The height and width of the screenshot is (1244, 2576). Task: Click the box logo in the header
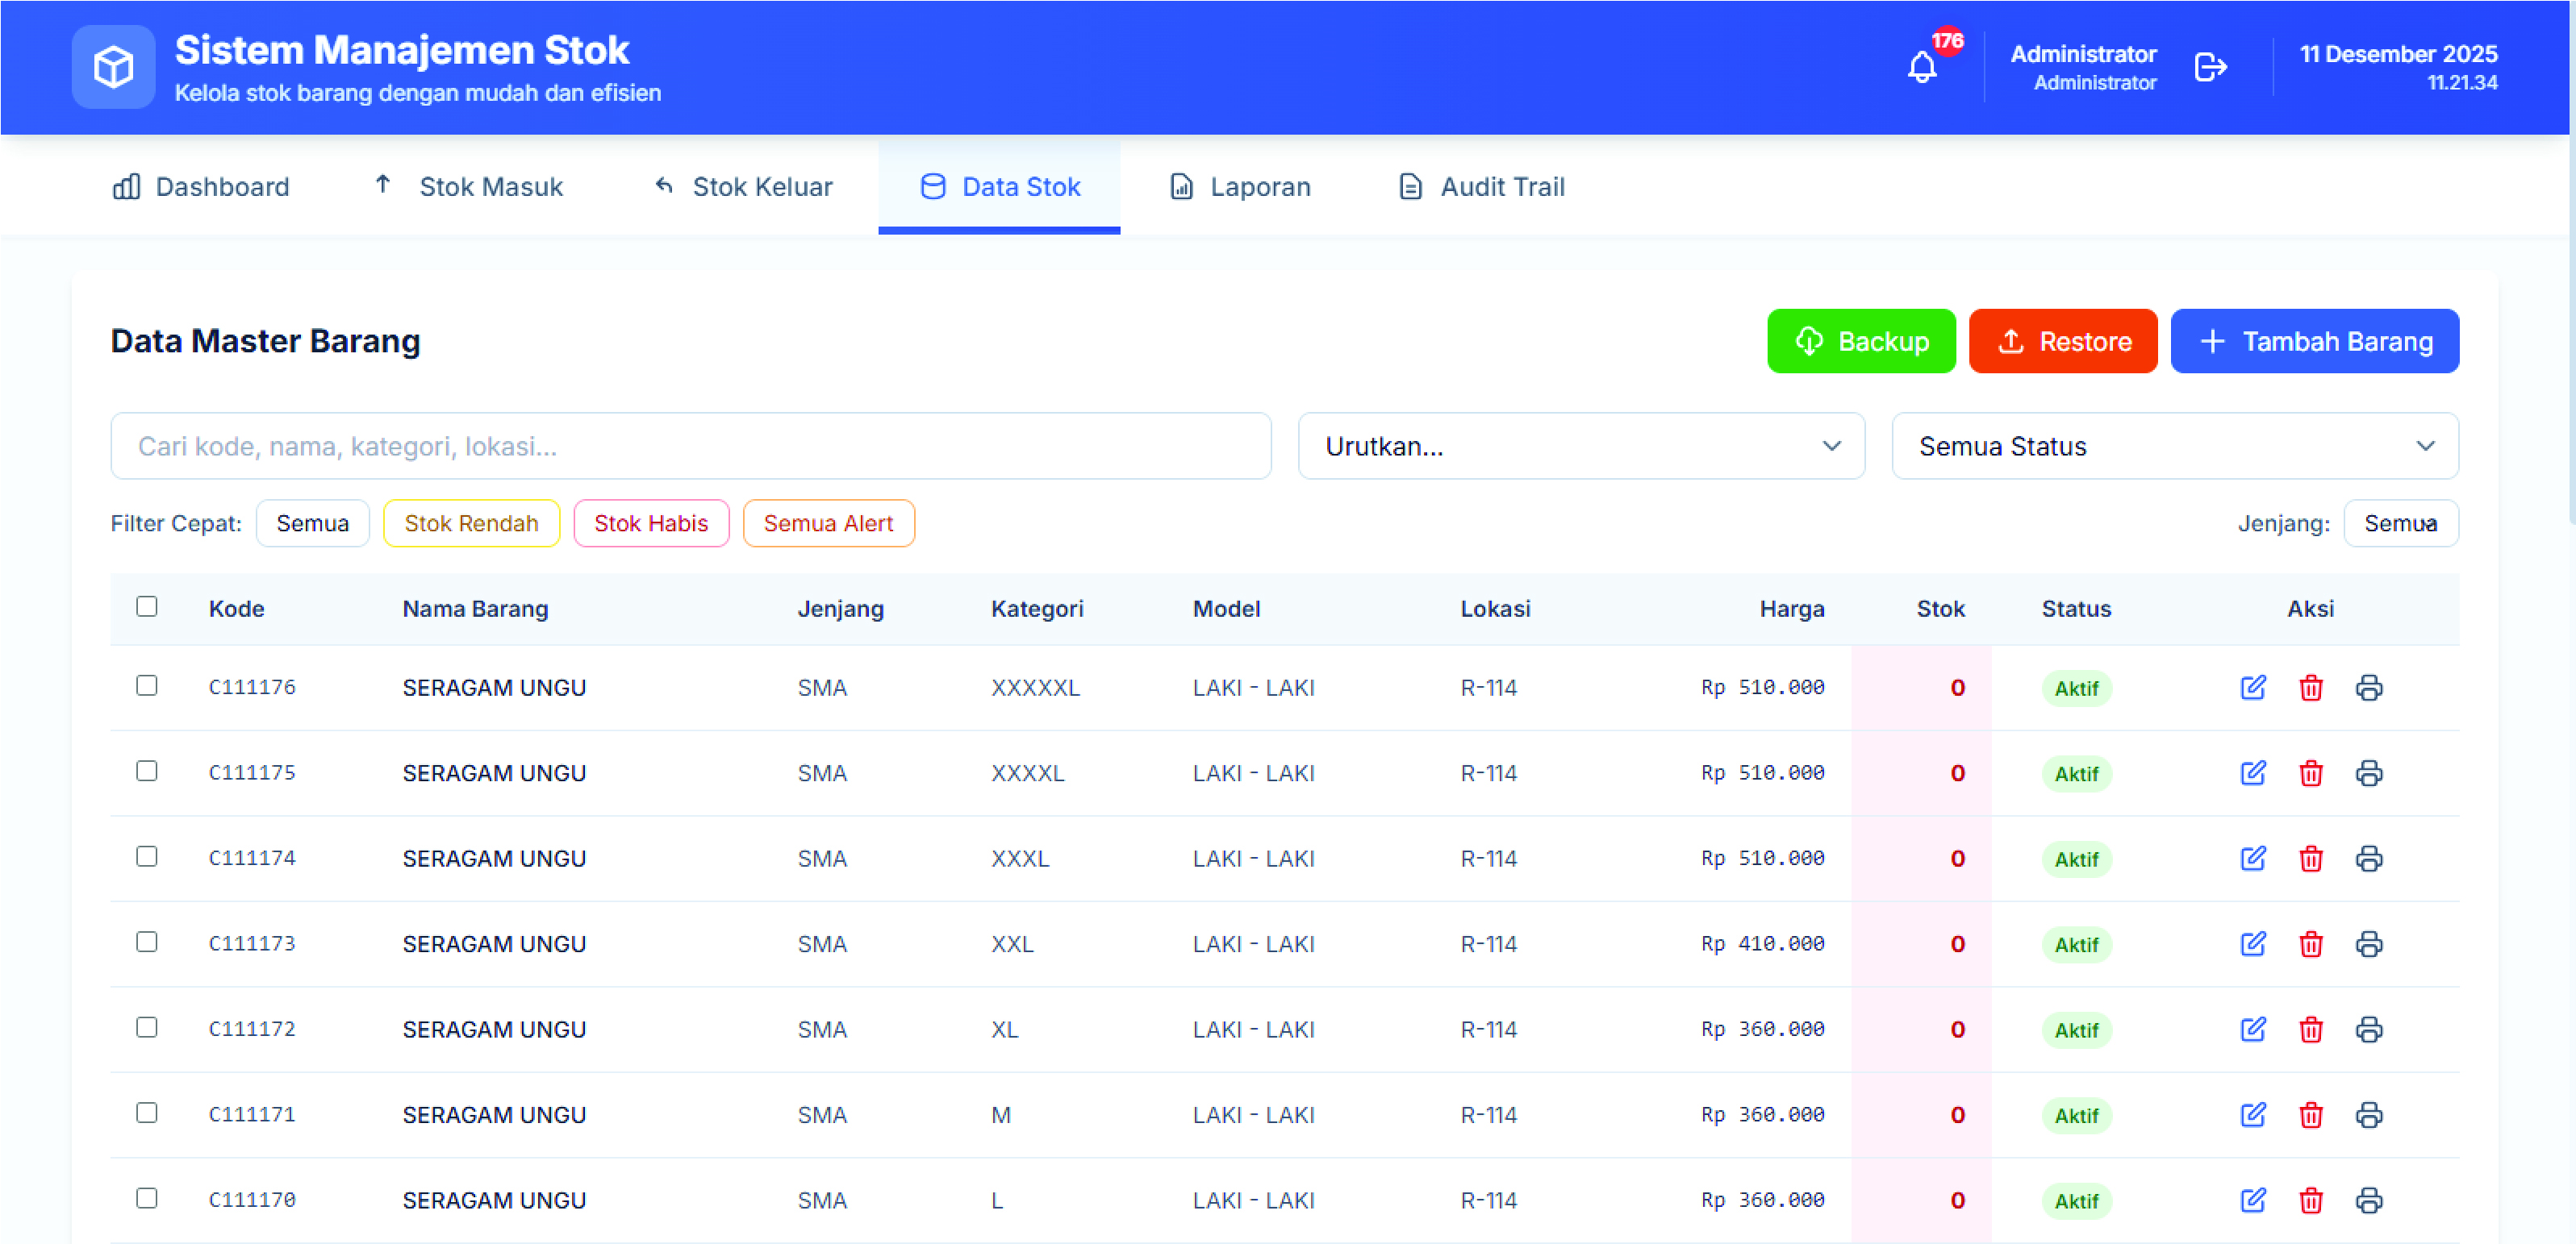pos(113,67)
